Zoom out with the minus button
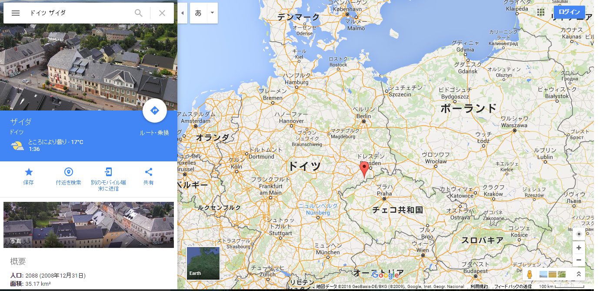606x291 pixels. [x=579, y=260]
